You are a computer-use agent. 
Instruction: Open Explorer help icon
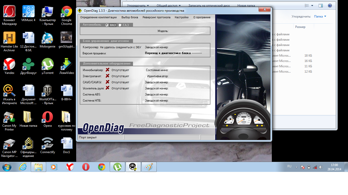pos(330,6)
